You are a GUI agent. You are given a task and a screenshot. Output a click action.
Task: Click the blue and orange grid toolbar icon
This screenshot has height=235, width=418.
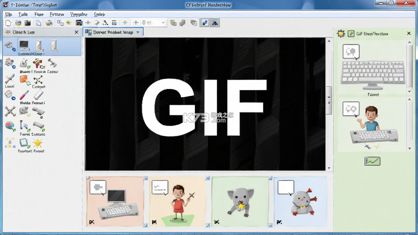pos(114,23)
